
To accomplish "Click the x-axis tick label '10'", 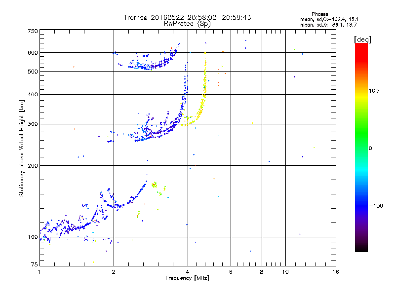I will (x=285, y=272).
